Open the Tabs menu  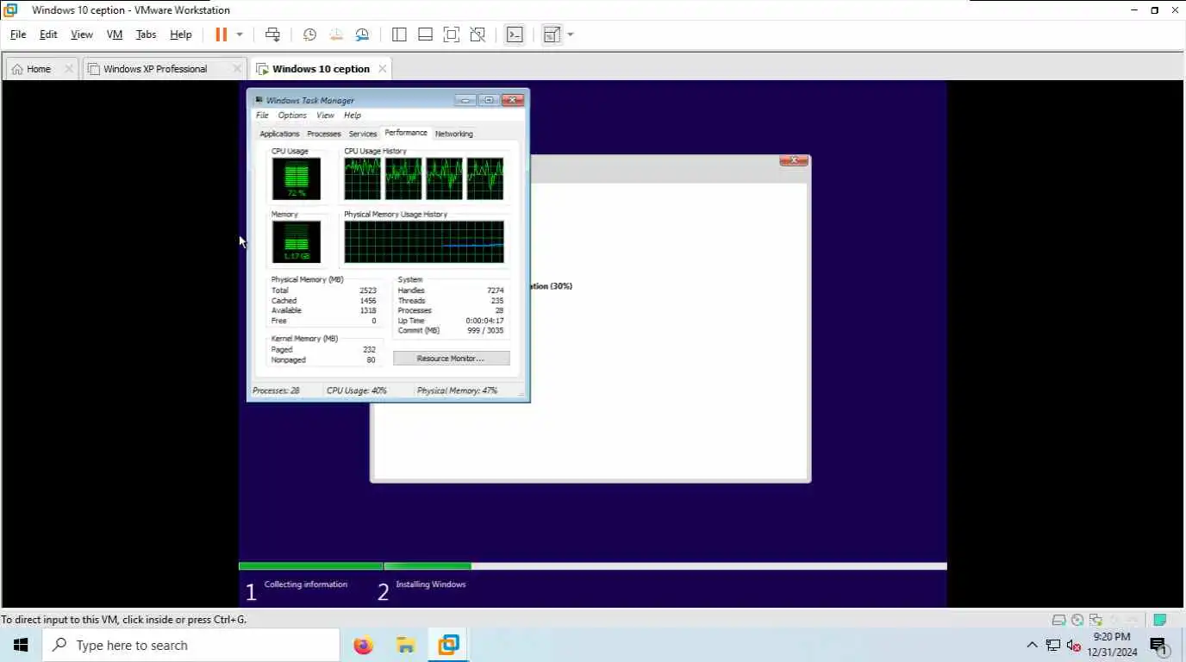pos(147,34)
